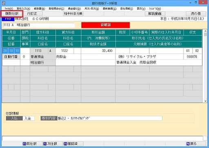Click the 貸方科目 column header
The width and height of the screenshot is (209, 148).
pos(68,32)
